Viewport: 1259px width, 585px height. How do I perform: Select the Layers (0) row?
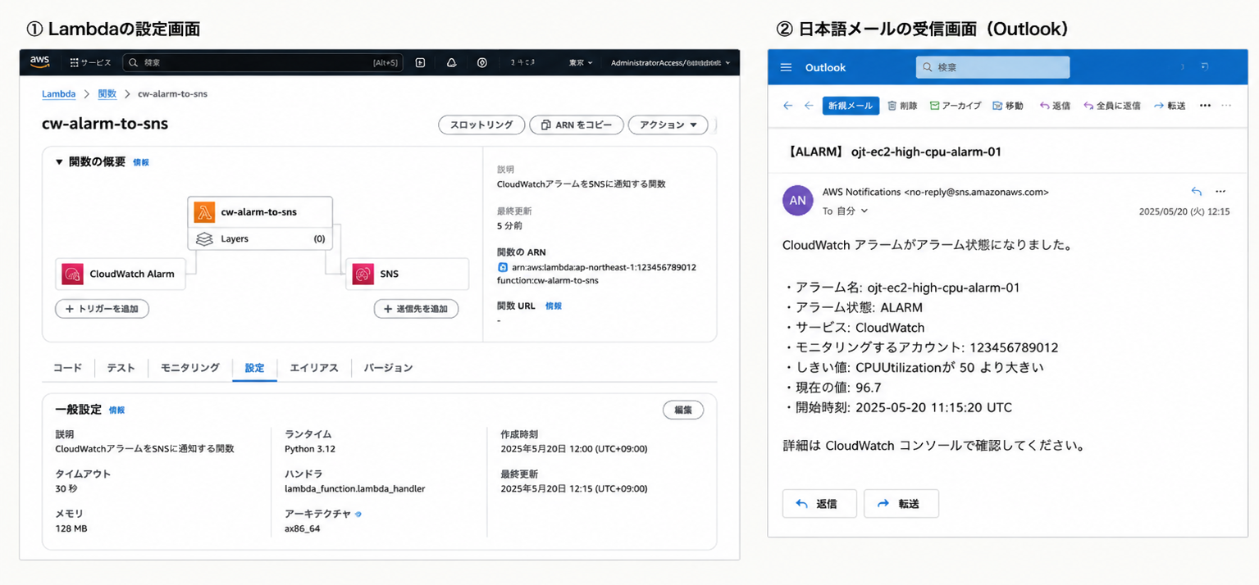tap(260, 239)
